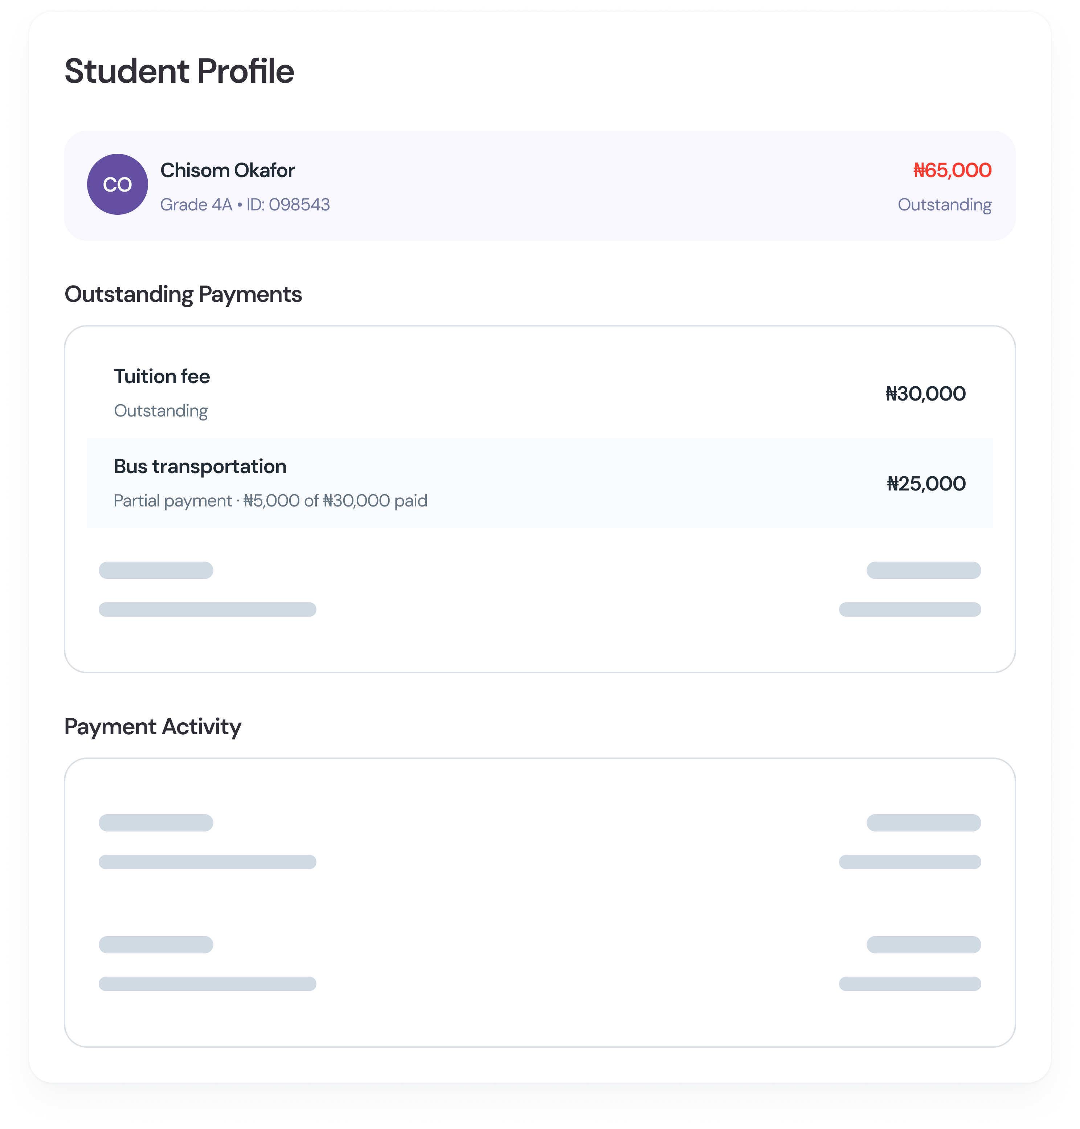Click the second Payment Activity placeholder amount

(924, 944)
